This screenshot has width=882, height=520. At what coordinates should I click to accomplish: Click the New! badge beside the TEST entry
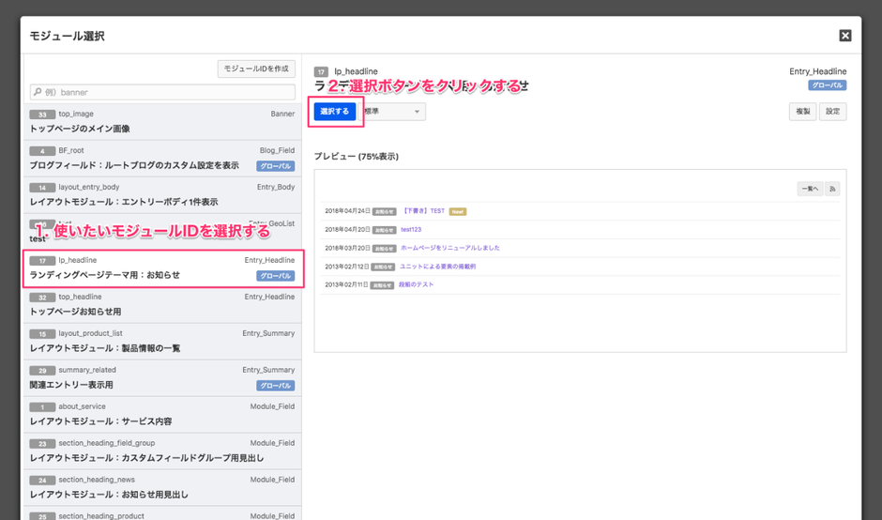click(x=457, y=211)
